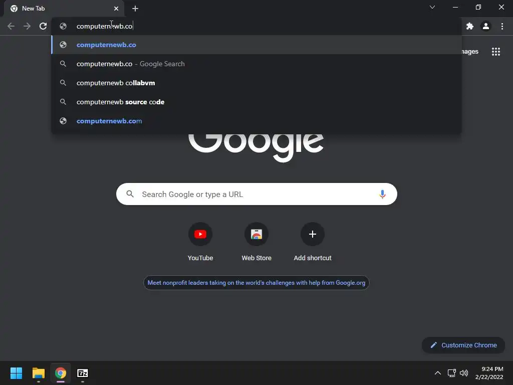The height and width of the screenshot is (385, 513).
Task: Open the Chrome profile avatar
Action: [486, 26]
